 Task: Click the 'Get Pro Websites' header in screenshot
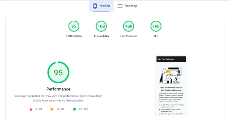[x=166, y=59]
